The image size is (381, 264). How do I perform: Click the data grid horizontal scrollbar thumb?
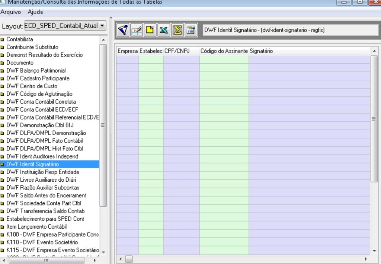coord(129,260)
